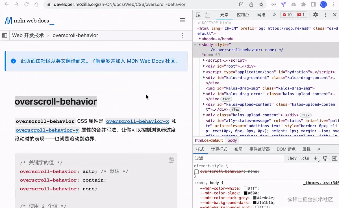Open _themes.scss source link
339x208 pixels.
pyautogui.click(x=321, y=183)
